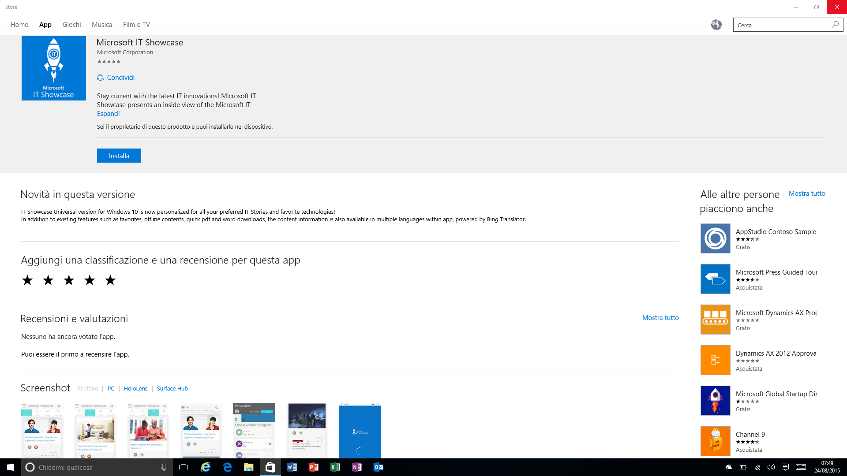This screenshot has height=476, width=847.
Task: Open the Musica tab
Action: point(102,25)
